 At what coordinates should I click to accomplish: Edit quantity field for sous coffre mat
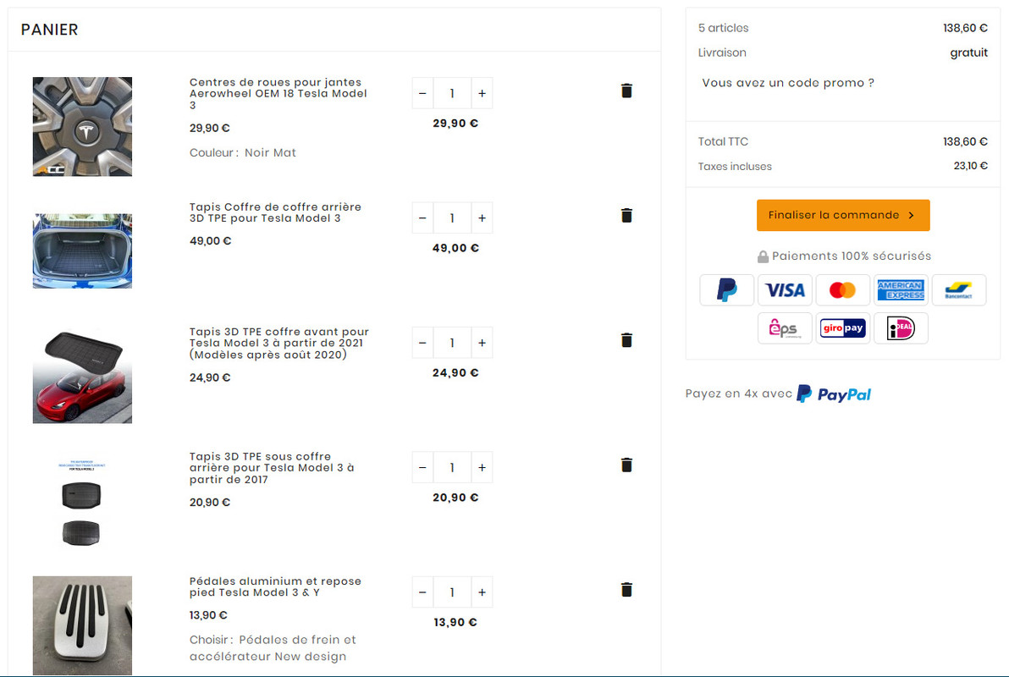(x=452, y=468)
